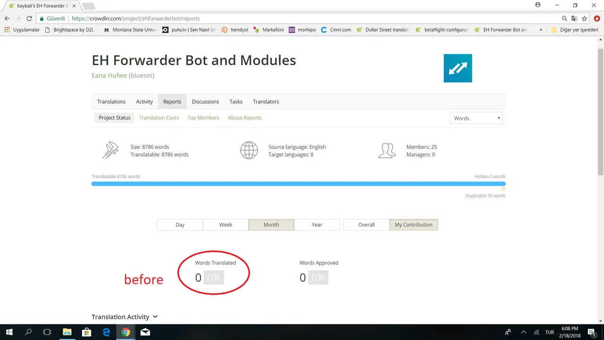Open the Discussions tab

[x=205, y=102]
